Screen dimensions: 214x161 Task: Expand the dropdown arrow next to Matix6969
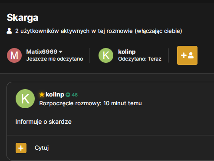(x=61, y=52)
